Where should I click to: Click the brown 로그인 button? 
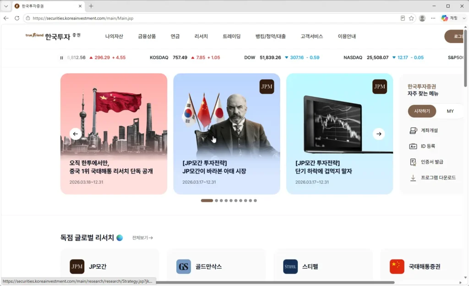[454, 37]
